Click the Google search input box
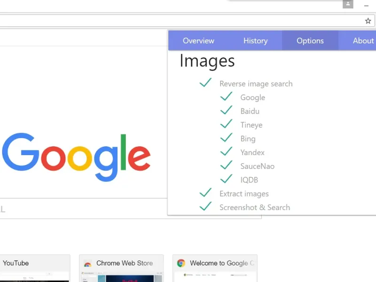Viewport: 376px width, 282px height. [85, 208]
